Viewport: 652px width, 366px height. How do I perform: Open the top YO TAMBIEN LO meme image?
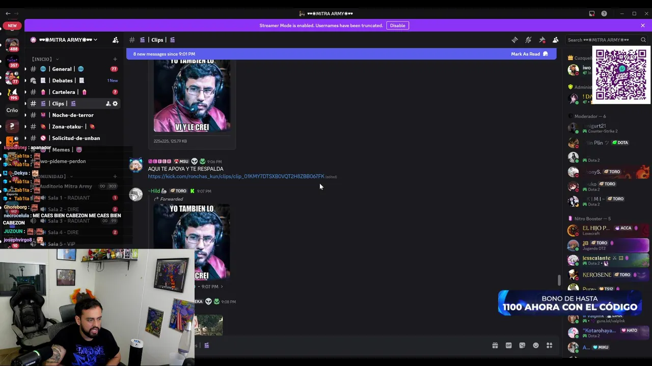click(x=192, y=96)
